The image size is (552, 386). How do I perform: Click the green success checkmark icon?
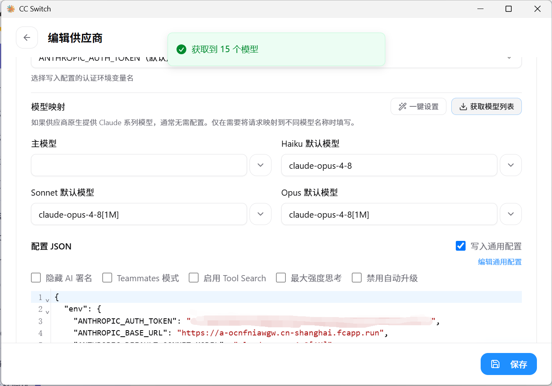click(181, 49)
